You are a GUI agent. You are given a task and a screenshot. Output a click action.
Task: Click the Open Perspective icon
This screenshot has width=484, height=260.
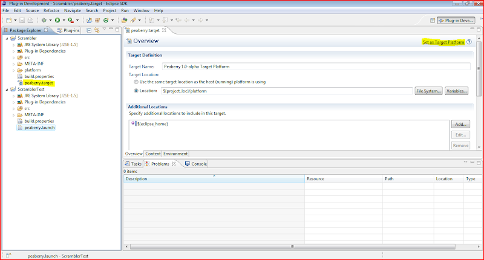(x=433, y=21)
